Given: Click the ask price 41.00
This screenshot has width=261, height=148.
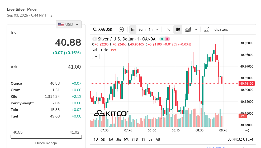Looking at the screenshot, I should 74,67.
